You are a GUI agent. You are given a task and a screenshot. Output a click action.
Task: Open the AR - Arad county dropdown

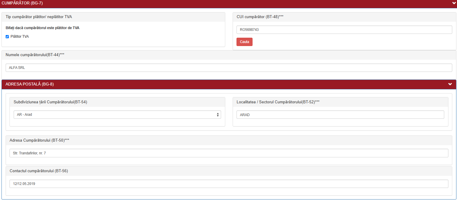(116, 115)
